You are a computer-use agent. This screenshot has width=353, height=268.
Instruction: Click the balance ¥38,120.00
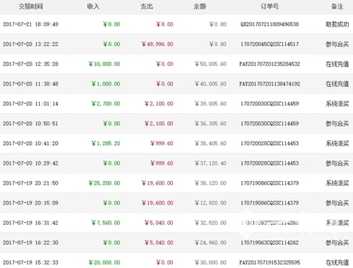[x=210, y=183]
